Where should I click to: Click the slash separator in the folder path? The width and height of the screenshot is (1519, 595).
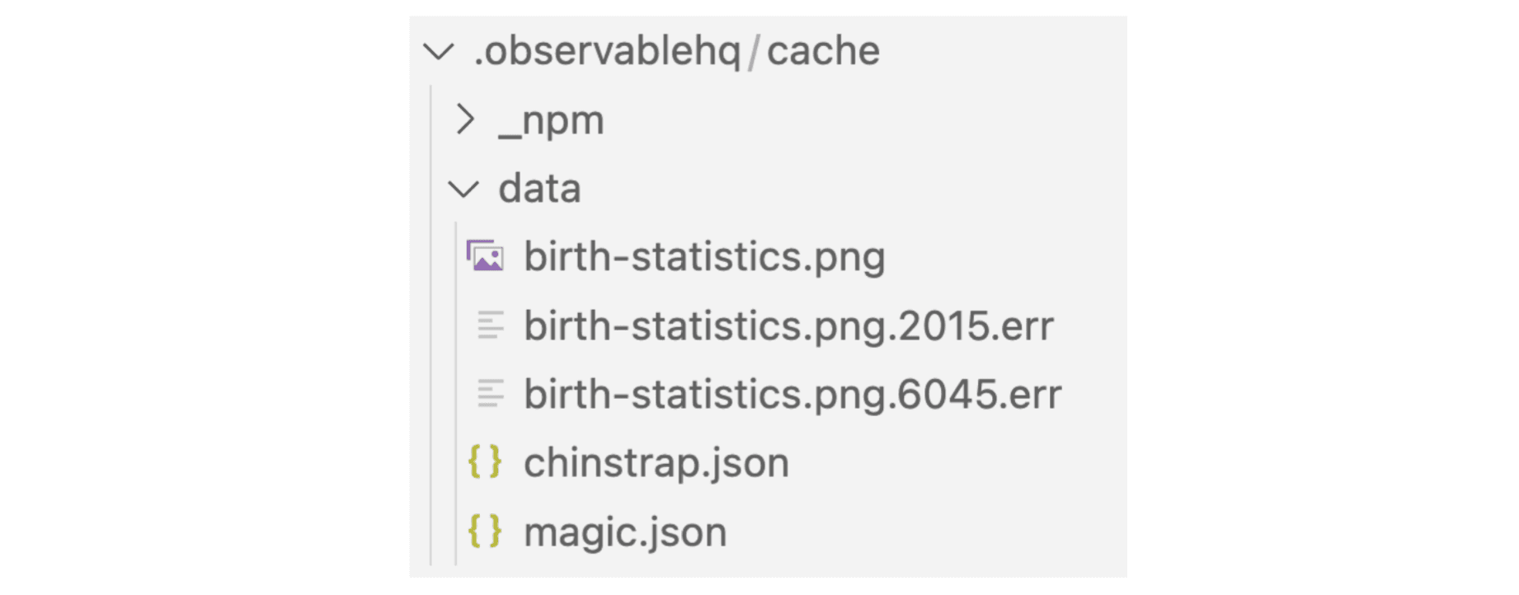[x=754, y=51]
